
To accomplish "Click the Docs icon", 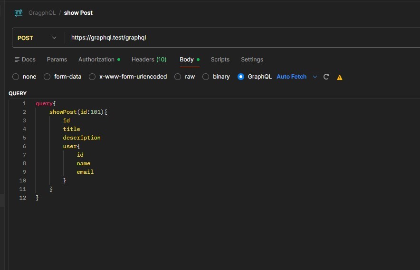I will pos(17,60).
